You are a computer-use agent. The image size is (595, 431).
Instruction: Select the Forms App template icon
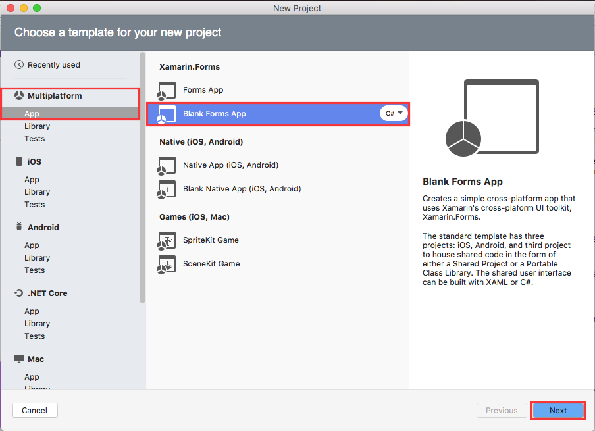(166, 90)
